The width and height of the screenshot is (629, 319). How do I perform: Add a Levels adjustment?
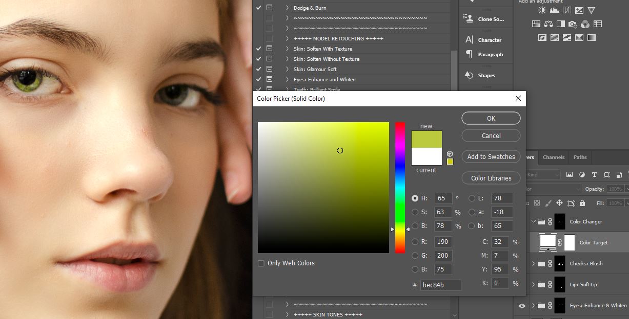point(554,10)
